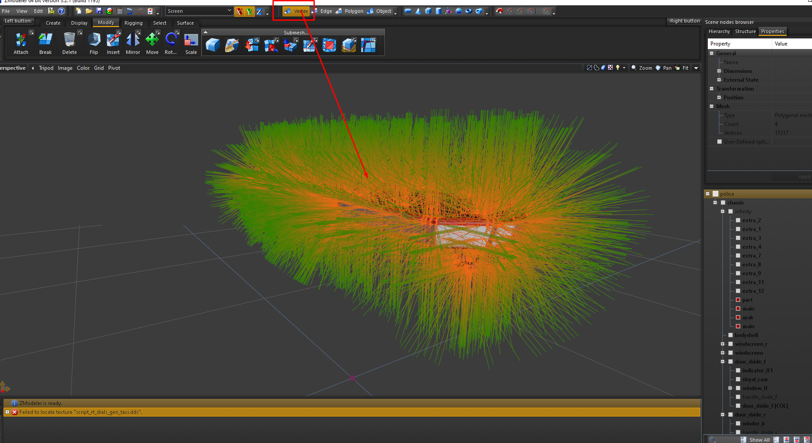Open the Rigging tab
812x443 pixels.
133,23
